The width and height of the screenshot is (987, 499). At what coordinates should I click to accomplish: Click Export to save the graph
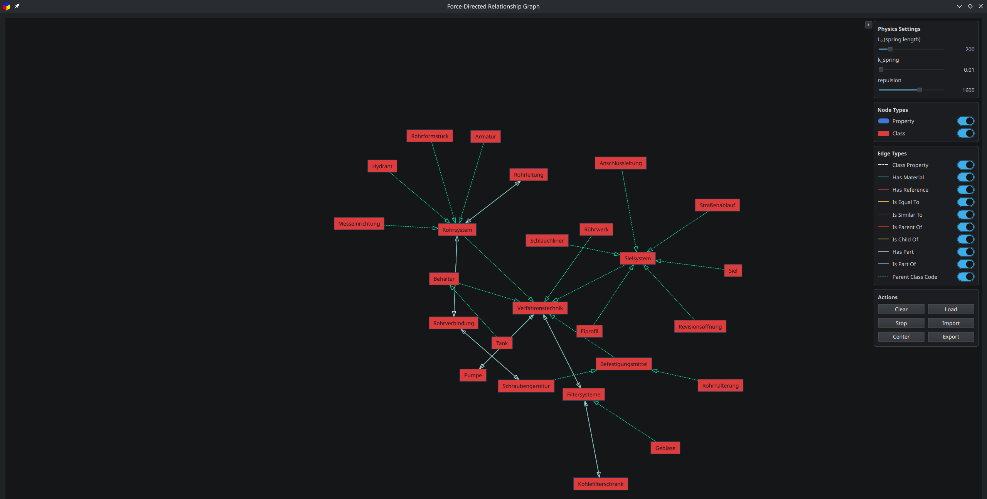coord(951,337)
